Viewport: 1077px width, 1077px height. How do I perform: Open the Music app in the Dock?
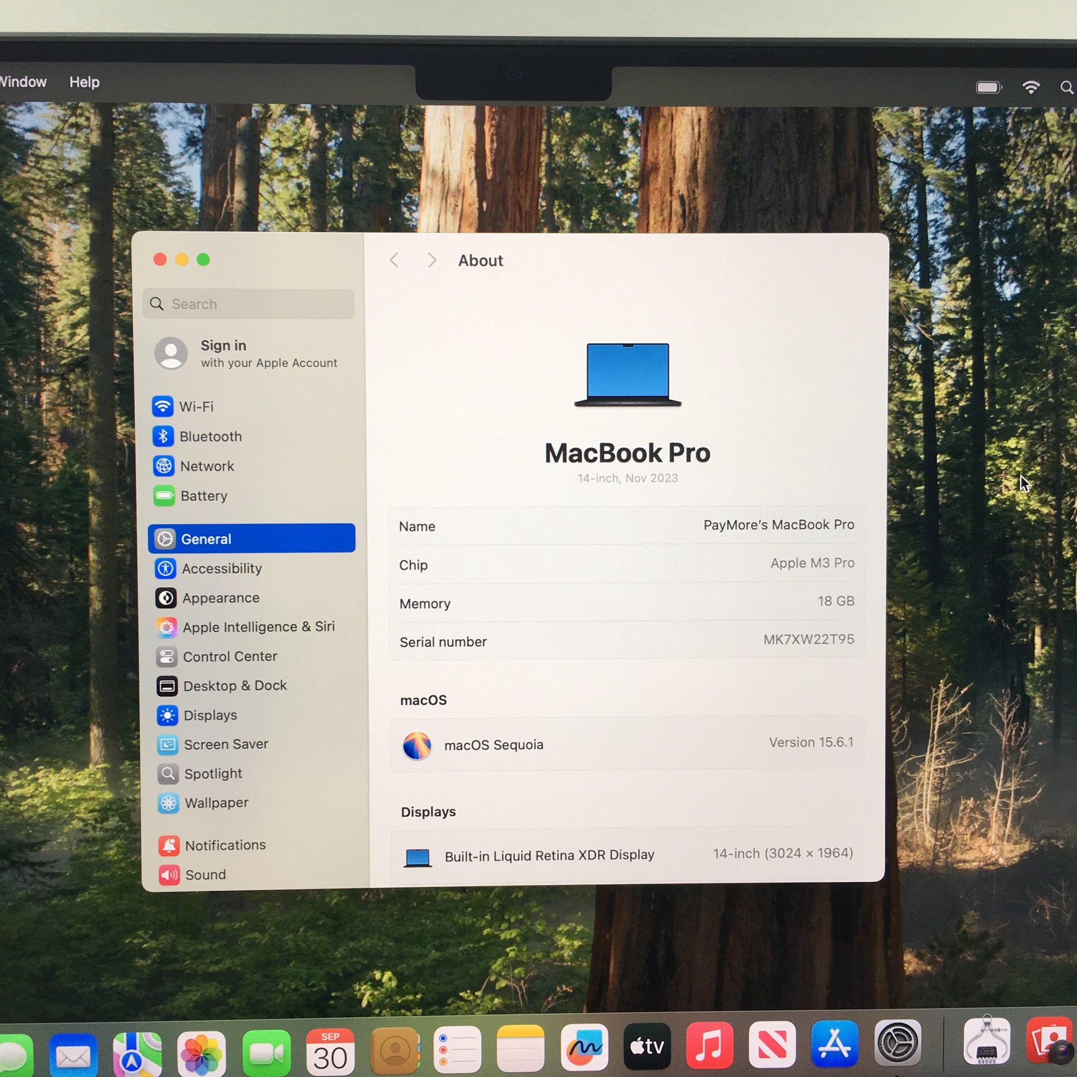tap(709, 1046)
